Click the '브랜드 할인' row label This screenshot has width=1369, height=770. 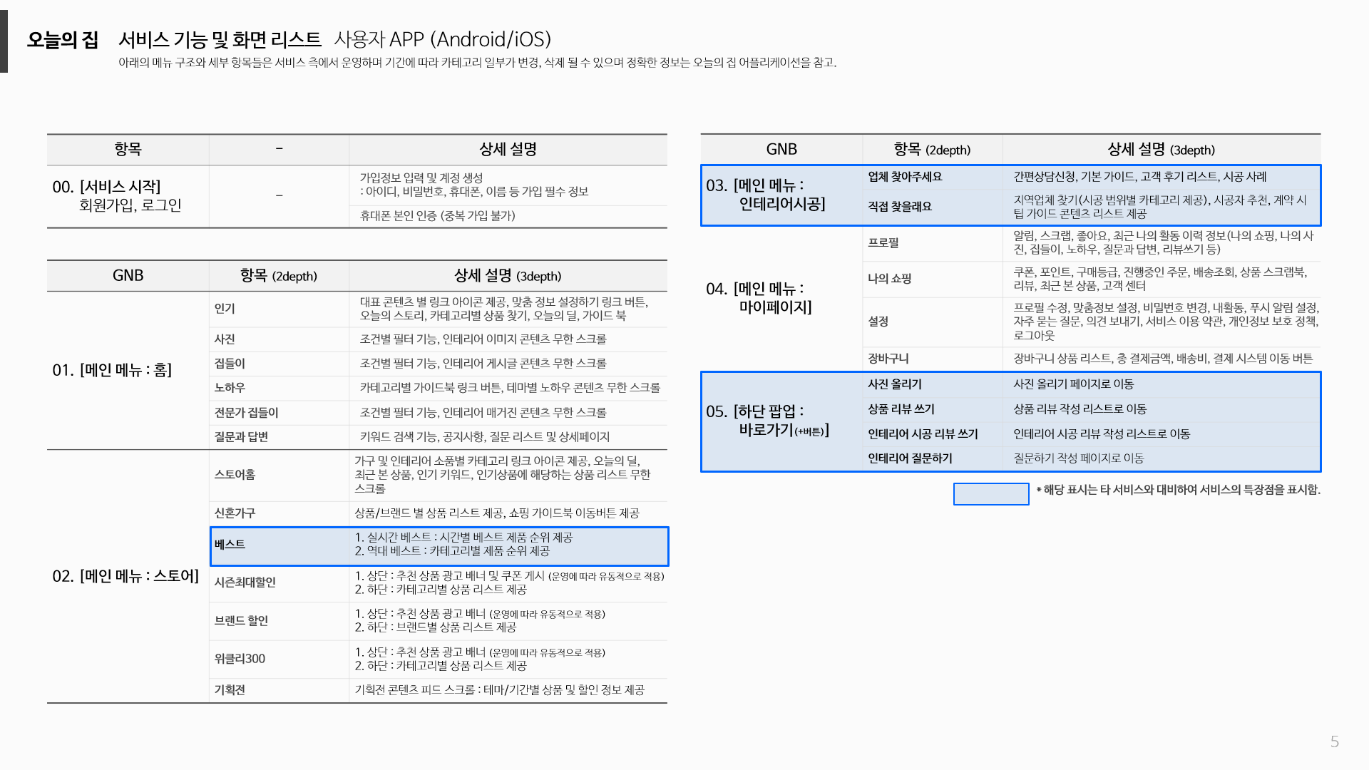(241, 620)
